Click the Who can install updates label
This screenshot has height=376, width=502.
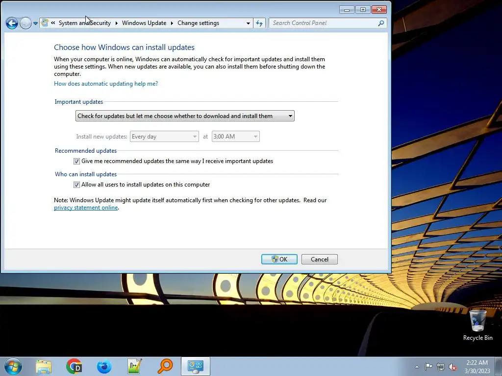coord(86,174)
